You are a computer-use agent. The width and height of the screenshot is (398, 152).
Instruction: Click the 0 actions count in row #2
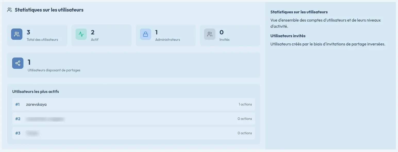(x=244, y=119)
